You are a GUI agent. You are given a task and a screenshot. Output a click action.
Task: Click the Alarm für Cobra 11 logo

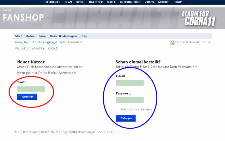click(199, 18)
